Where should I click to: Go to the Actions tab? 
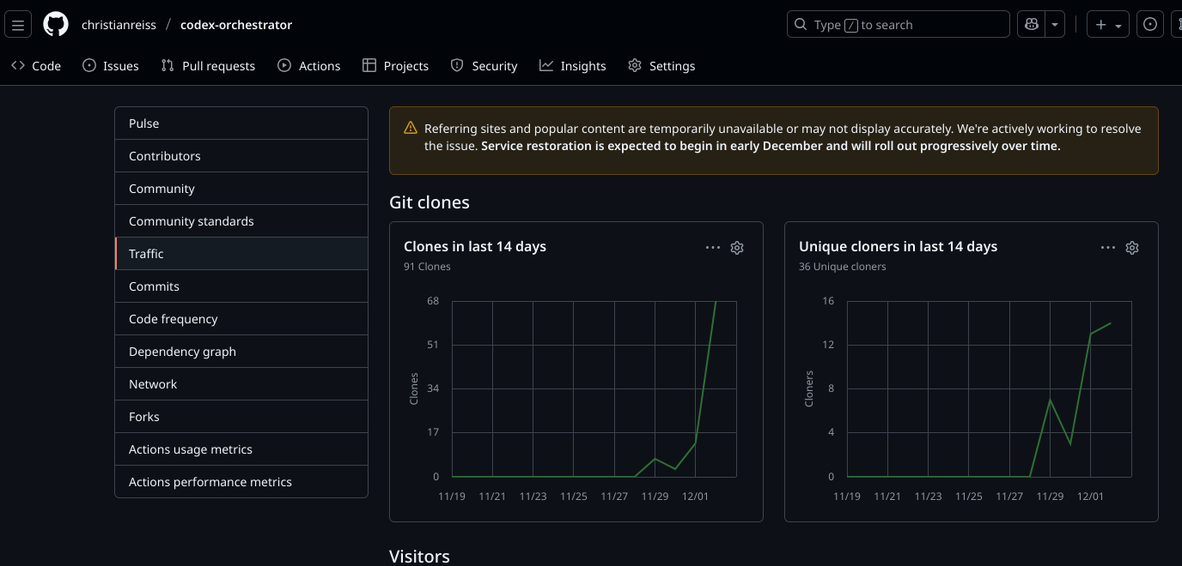point(309,66)
